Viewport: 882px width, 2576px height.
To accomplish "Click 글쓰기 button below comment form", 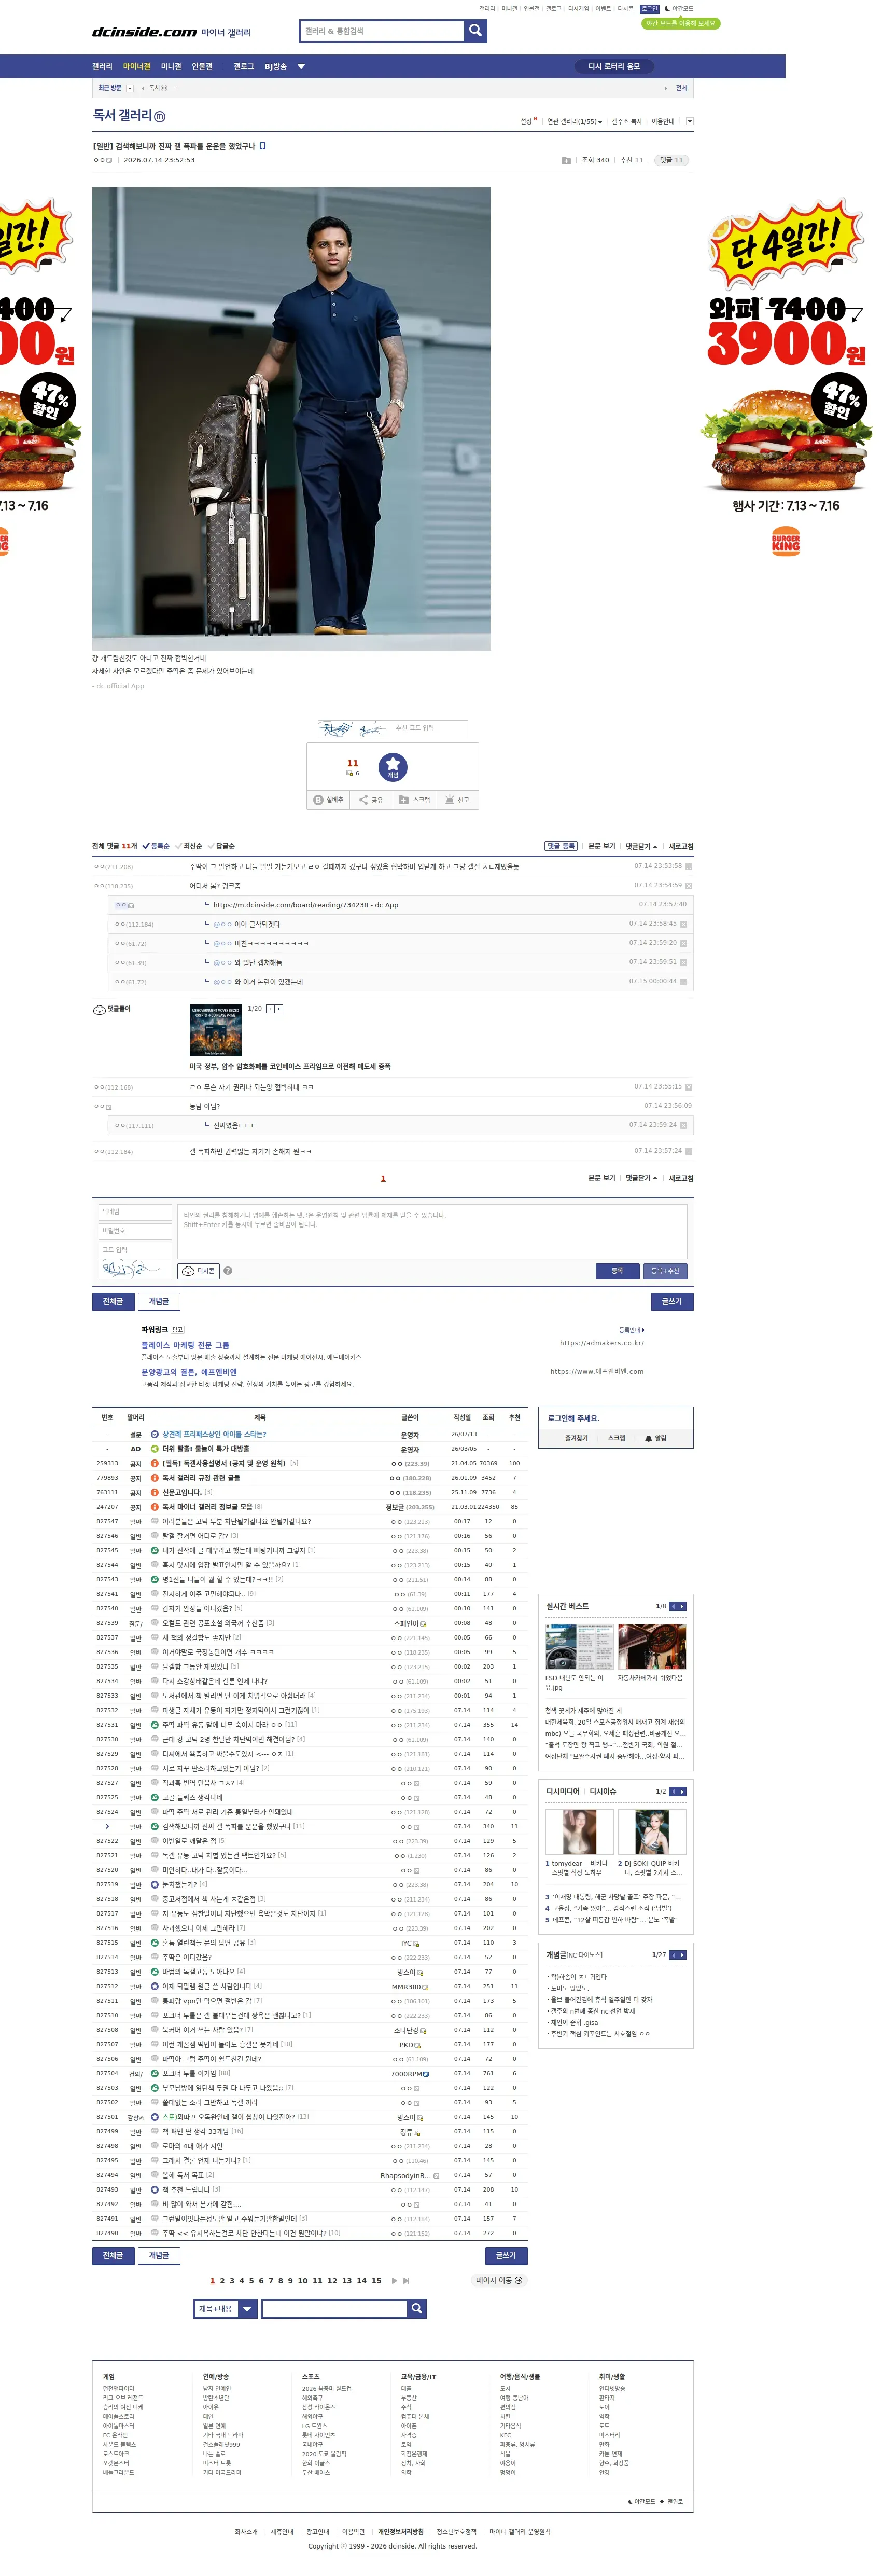I will (x=672, y=1301).
